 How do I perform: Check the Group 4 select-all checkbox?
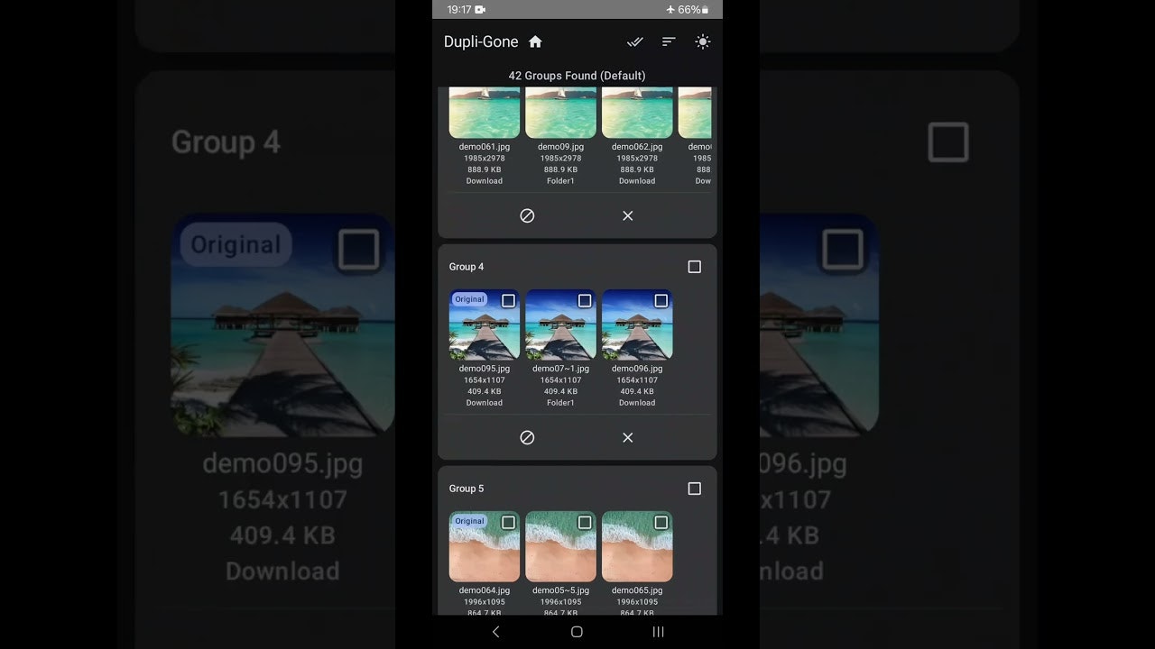[694, 267]
